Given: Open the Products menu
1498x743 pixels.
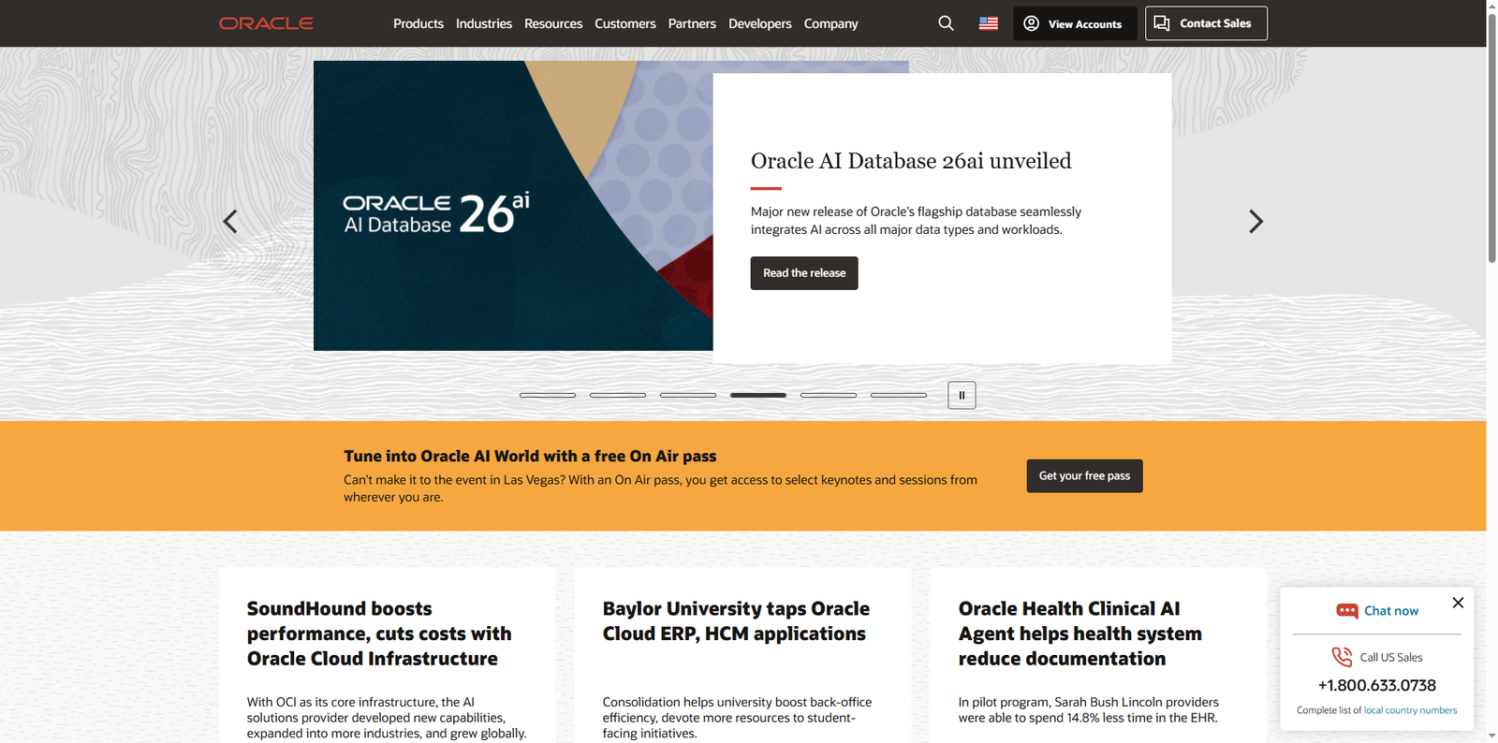Looking at the screenshot, I should 419,23.
